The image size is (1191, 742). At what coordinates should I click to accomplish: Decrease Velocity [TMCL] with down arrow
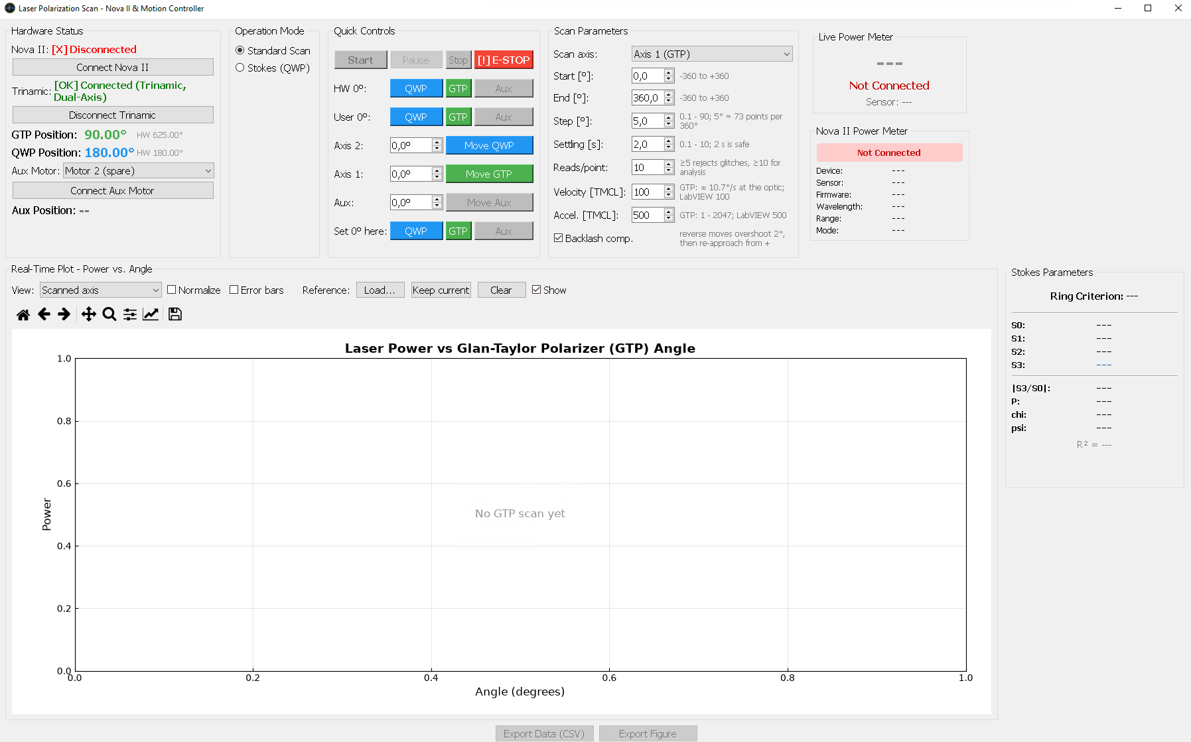point(669,196)
